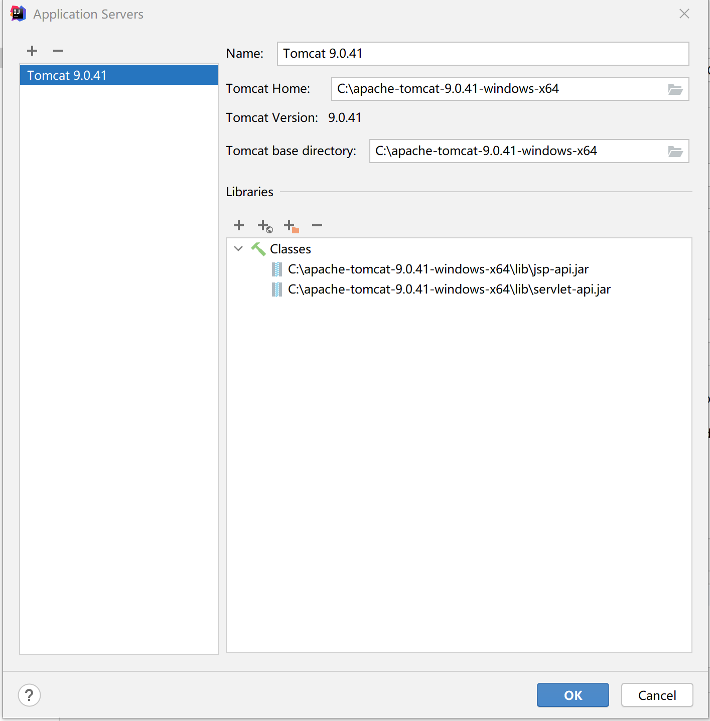Screen dimensions: 710x721
Task: Select the jsp-api.jar library entry
Action: [438, 269]
